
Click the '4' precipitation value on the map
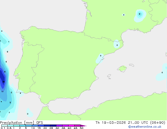[1, 102]
